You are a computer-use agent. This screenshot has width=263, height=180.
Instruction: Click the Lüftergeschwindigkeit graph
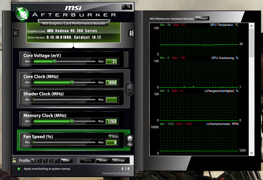pos(199,107)
